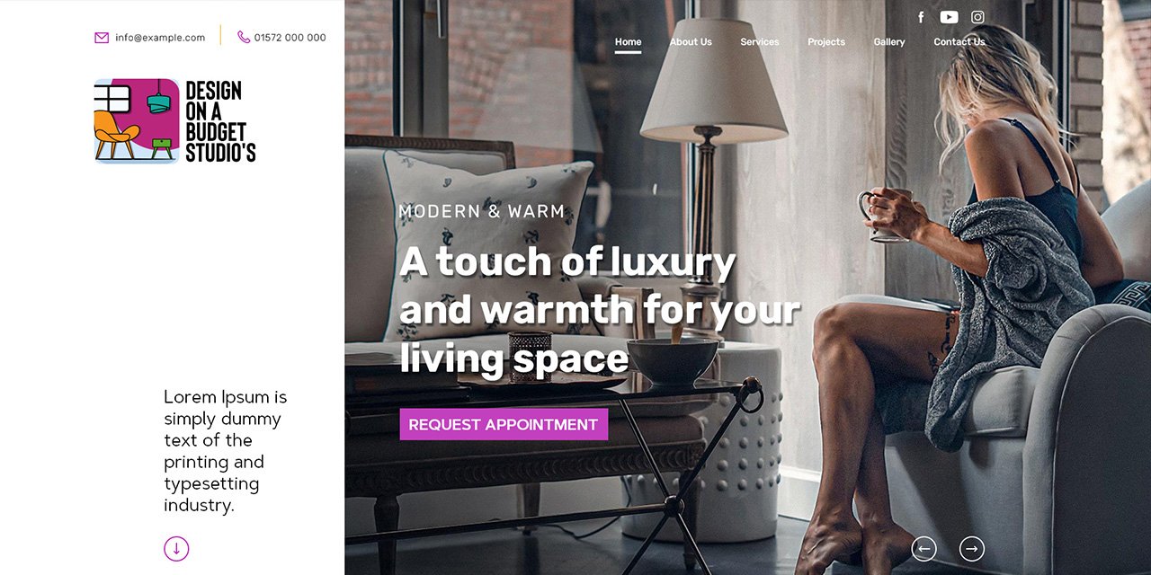The width and height of the screenshot is (1151, 575).
Task: Open the YouTube social icon
Action: point(949,17)
